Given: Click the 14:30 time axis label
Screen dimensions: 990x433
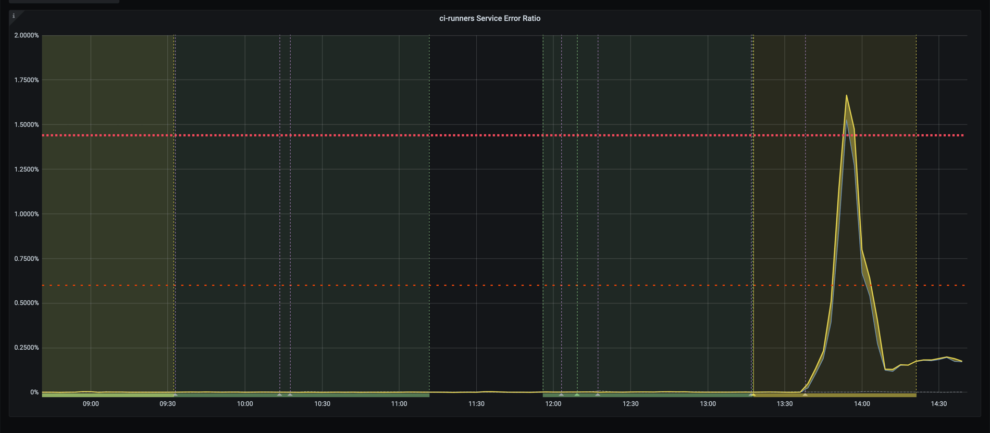Looking at the screenshot, I should pos(938,404).
